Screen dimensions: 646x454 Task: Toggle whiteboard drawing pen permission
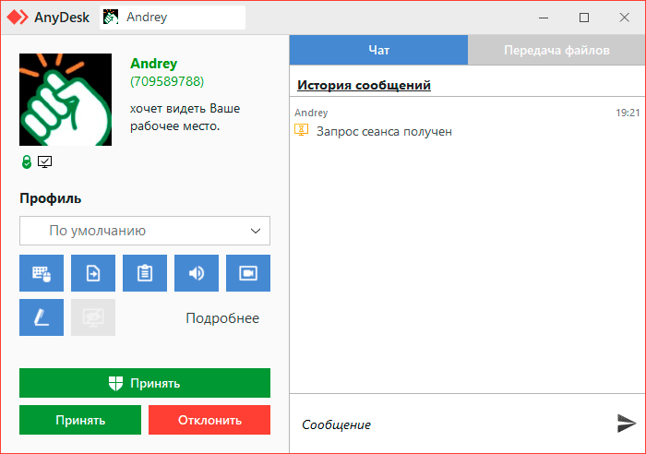[42, 317]
